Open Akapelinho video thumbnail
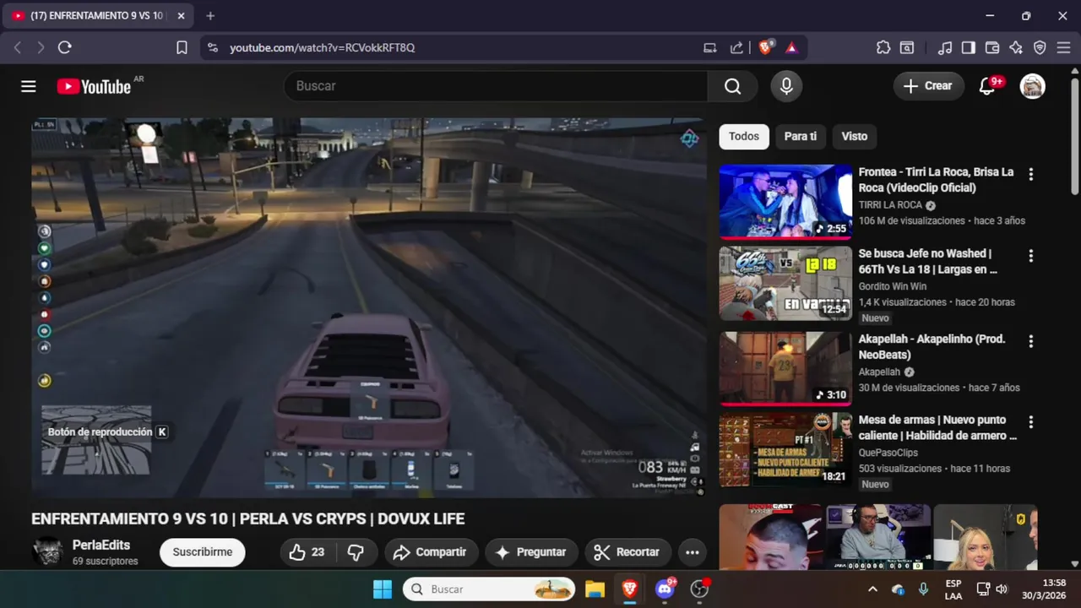1081x608 pixels. (785, 368)
